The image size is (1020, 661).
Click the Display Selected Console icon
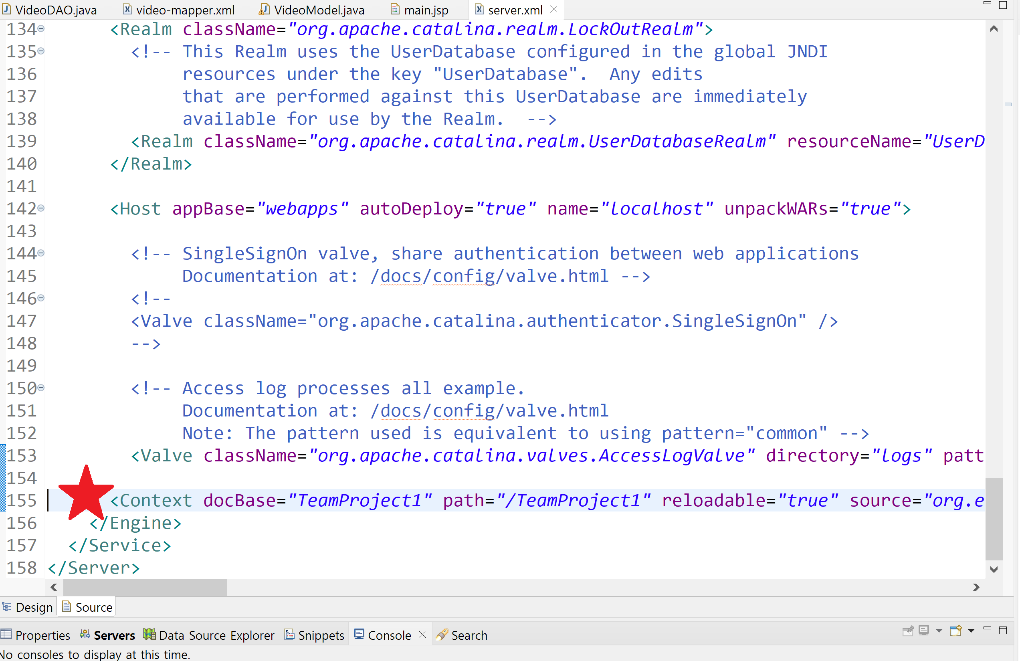(924, 631)
